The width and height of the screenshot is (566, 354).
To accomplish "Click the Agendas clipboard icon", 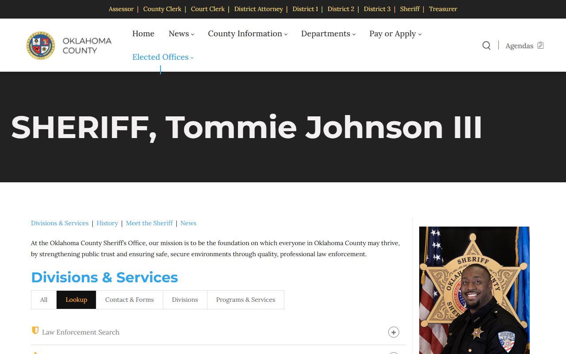I will [540, 45].
